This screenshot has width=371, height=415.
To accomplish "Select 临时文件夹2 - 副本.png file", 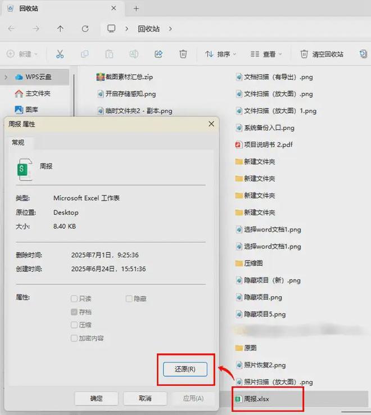I will click(135, 111).
